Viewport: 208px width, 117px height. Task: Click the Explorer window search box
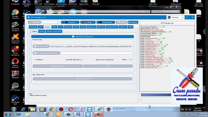click(165, 12)
